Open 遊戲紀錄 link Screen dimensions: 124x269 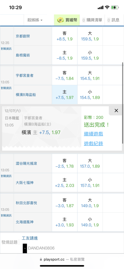point(93,144)
